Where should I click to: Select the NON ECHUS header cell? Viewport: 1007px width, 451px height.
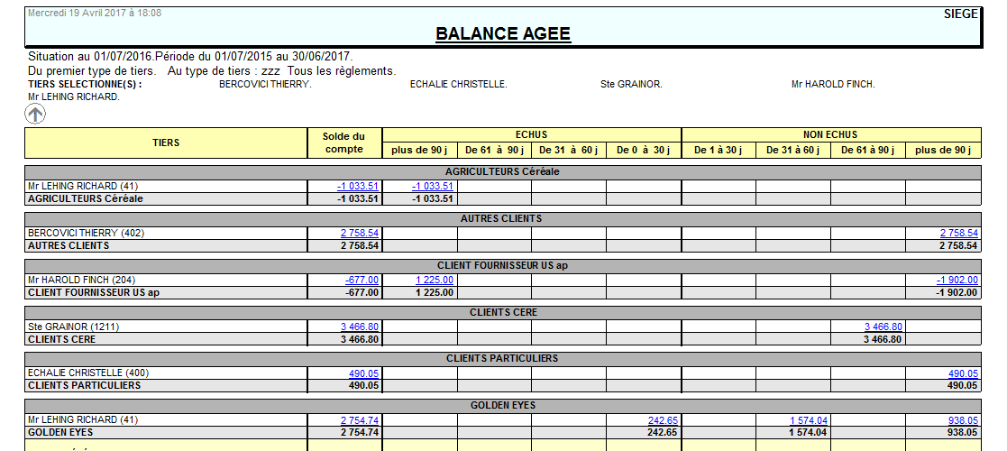pyautogui.click(x=830, y=134)
